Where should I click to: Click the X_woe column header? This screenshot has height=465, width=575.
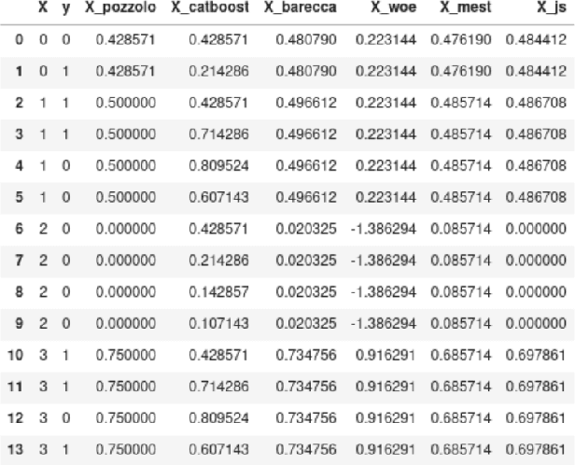[394, 7]
